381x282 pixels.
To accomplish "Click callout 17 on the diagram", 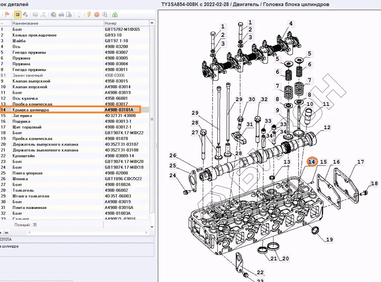I will (361, 162).
